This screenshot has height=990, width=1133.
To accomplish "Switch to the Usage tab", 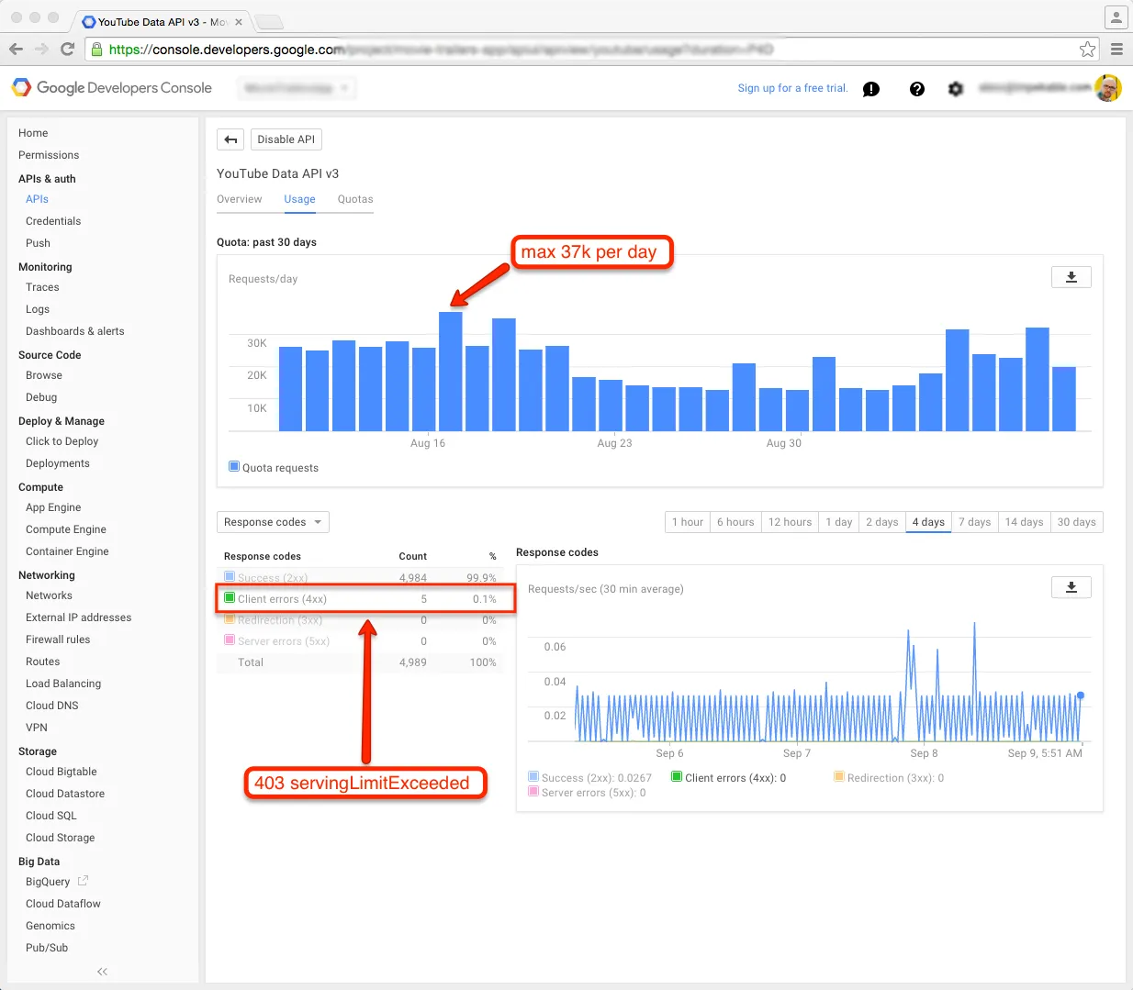I will (299, 199).
